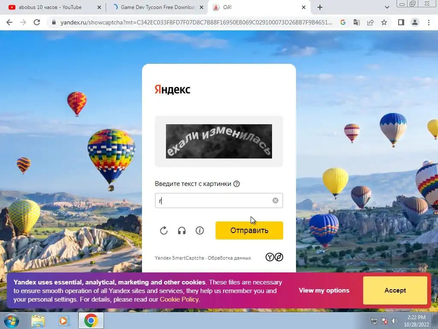Clear the captcha text field
Viewport: 438px width, 329px height.
coord(275,200)
